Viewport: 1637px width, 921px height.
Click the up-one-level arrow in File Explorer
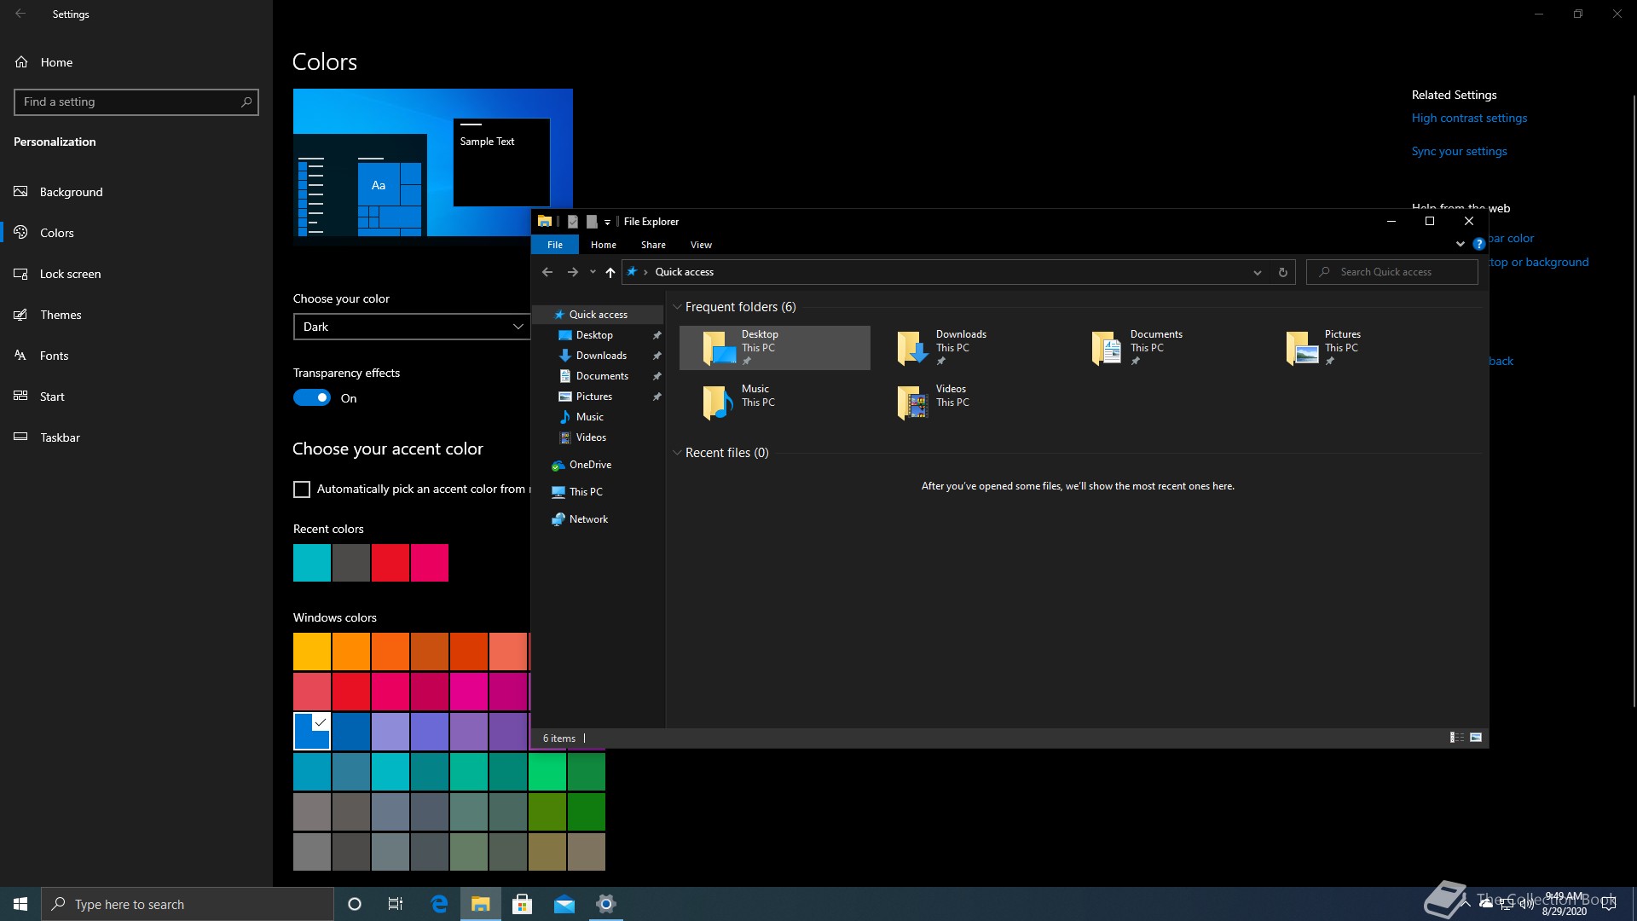[x=610, y=272]
